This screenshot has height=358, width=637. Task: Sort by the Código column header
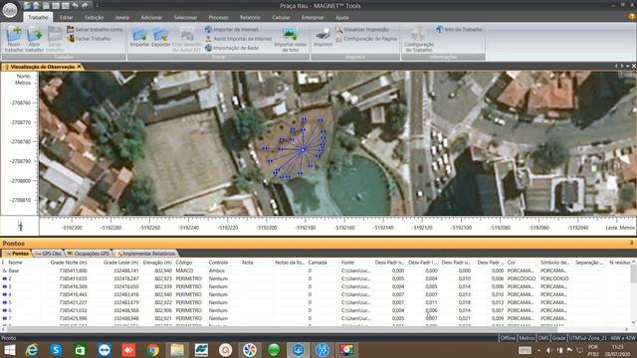183,263
